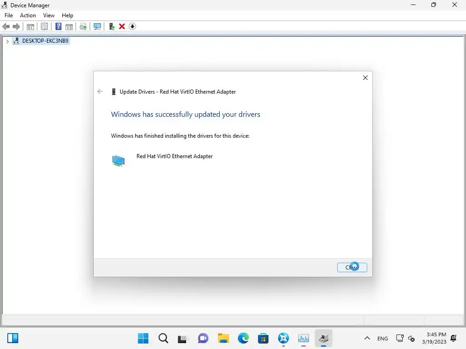
Task: Click the Update device driver toolbar icon
Action: 83,27
